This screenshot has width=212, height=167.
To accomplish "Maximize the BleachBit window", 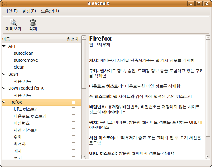I will click(199, 4).
